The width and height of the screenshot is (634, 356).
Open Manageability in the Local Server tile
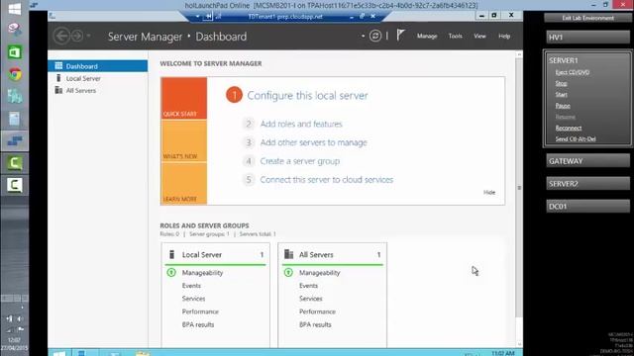point(202,273)
